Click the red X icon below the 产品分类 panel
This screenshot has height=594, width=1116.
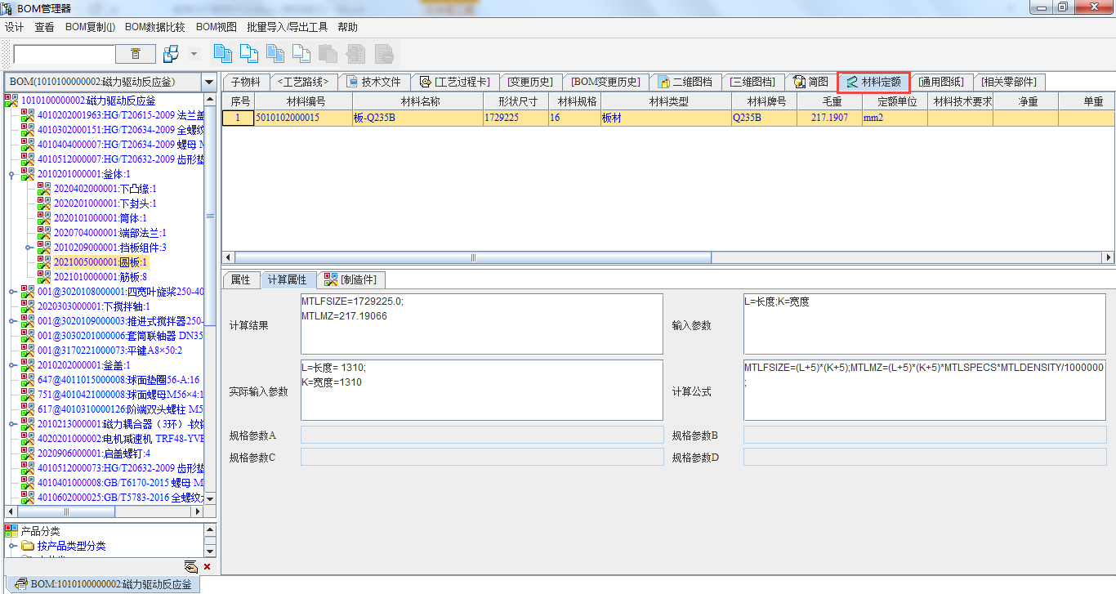[207, 566]
